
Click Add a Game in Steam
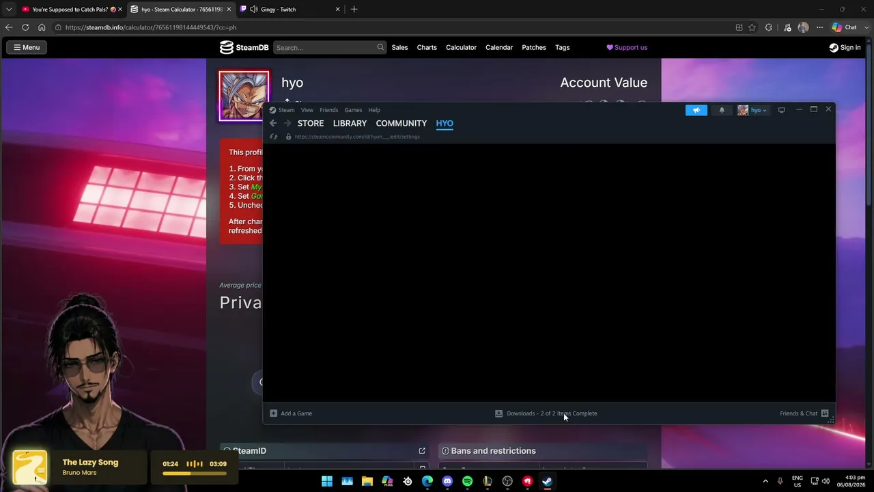tap(291, 413)
